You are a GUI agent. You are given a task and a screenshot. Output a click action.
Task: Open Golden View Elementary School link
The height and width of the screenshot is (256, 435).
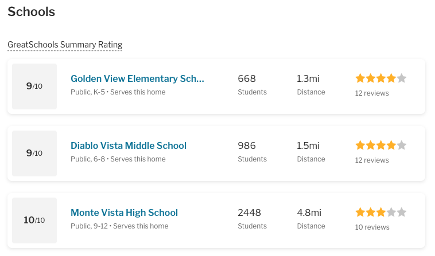[x=137, y=78]
